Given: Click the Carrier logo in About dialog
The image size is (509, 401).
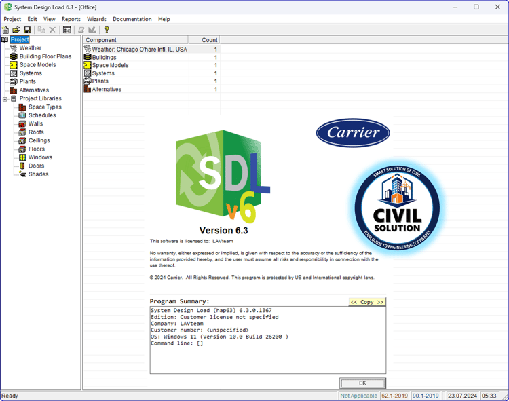Looking at the screenshot, I should coord(353,132).
